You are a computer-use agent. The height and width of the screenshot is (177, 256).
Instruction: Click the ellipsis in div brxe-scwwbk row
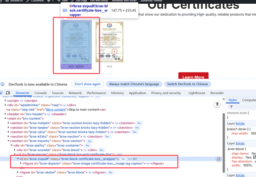tap(85, 150)
